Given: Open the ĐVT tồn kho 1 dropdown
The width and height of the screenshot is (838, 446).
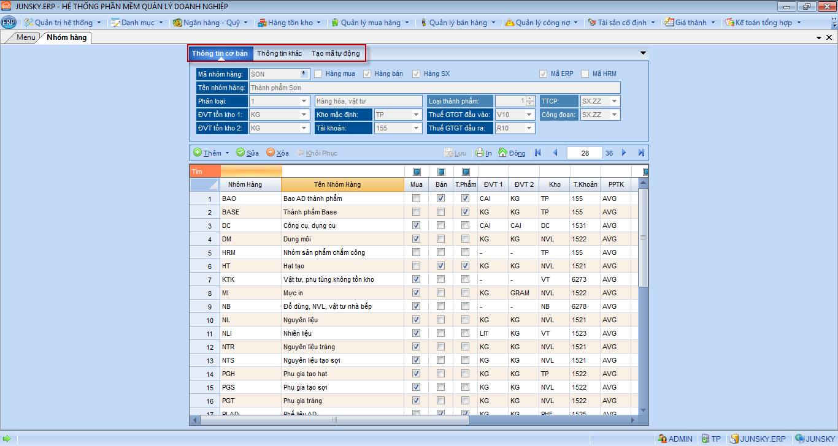Looking at the screenshot, I should (304, 115).
